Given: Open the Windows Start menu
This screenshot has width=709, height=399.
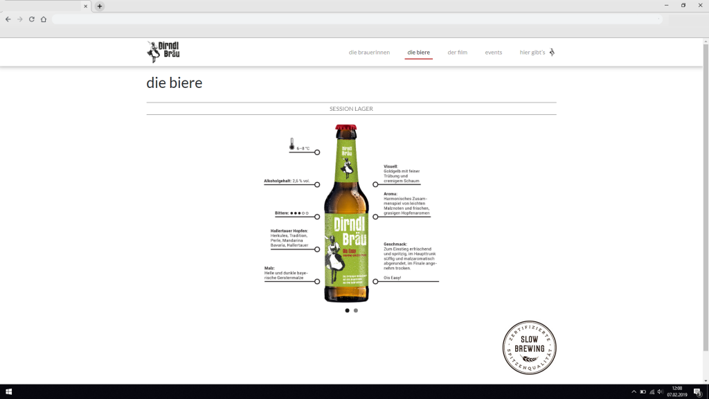Looking at the screenshot, I should tap(8, 392).
